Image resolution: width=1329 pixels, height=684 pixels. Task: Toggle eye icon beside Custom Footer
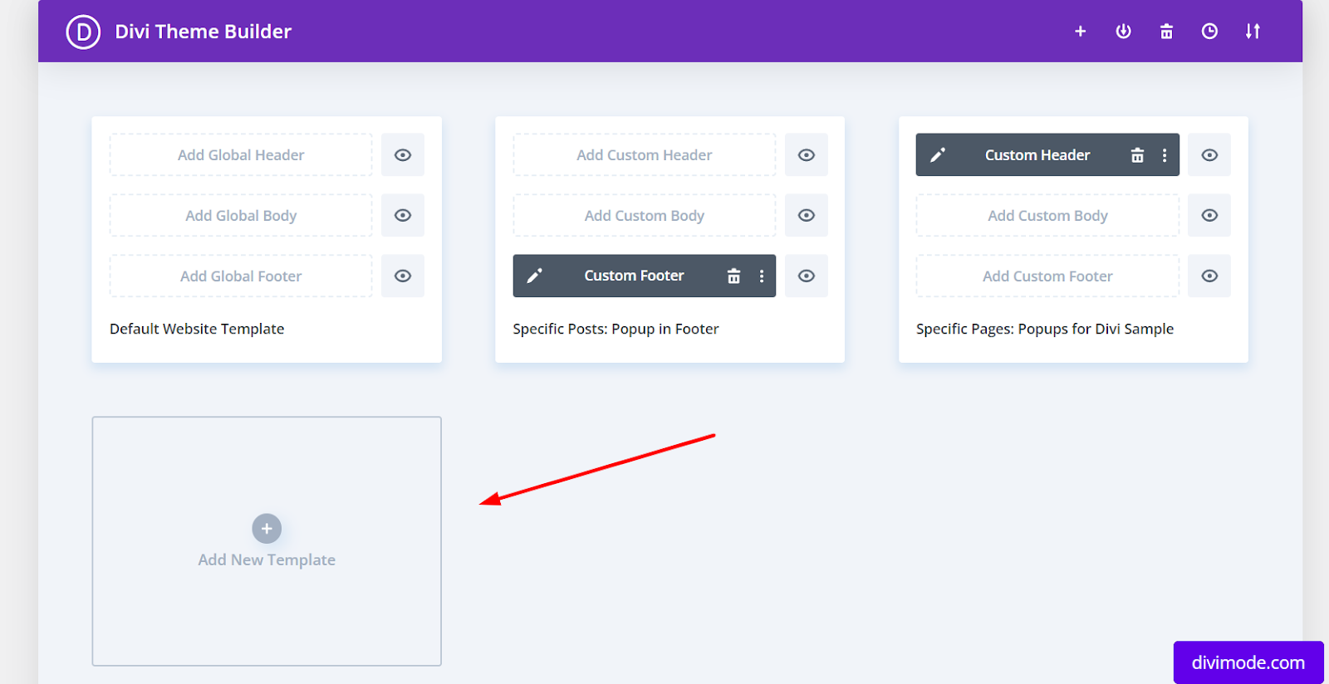[x=806, y=276]
